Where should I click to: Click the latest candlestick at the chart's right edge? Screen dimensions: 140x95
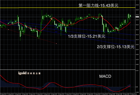(131, 16)
